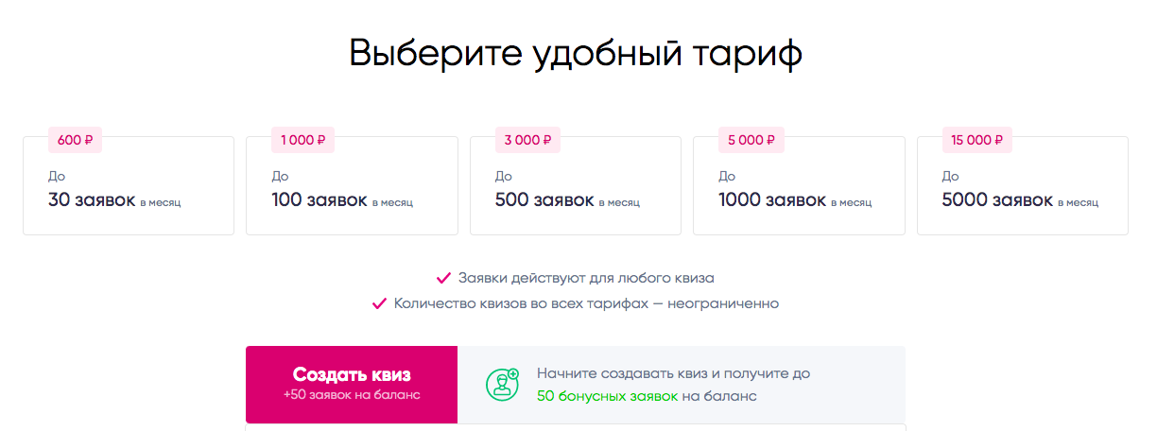Click the checkmark beside 'Заявки действуют для любого квиза'
This screenshot has width=1157, height=431.
coord(443,278)
